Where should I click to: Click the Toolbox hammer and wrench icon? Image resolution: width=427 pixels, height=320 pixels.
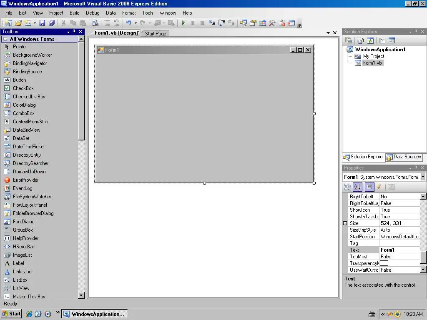tap(272, 23)
